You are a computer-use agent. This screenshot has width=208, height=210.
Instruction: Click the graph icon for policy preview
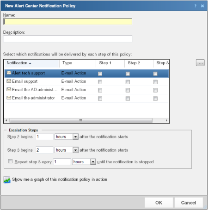point(7,179)
